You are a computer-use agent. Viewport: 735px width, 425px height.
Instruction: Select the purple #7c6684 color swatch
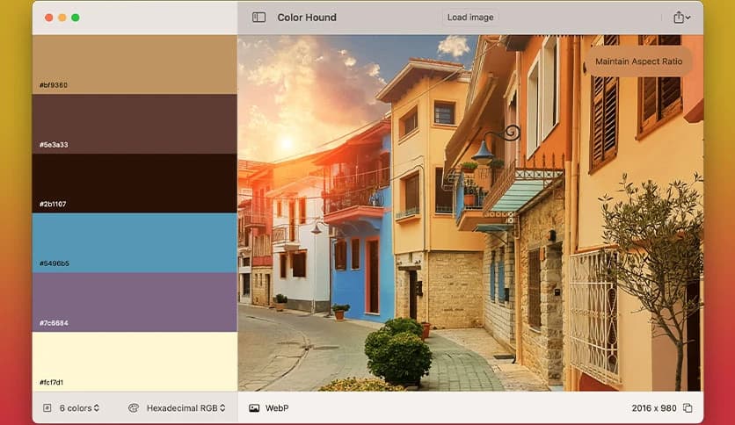(x=135, y=302)
